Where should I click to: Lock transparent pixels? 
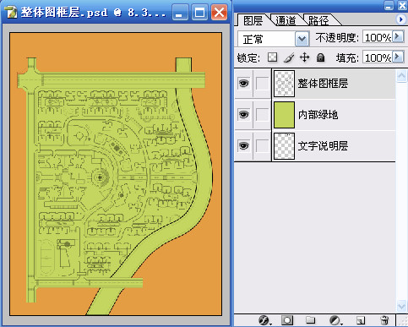[x=272, y=57]
